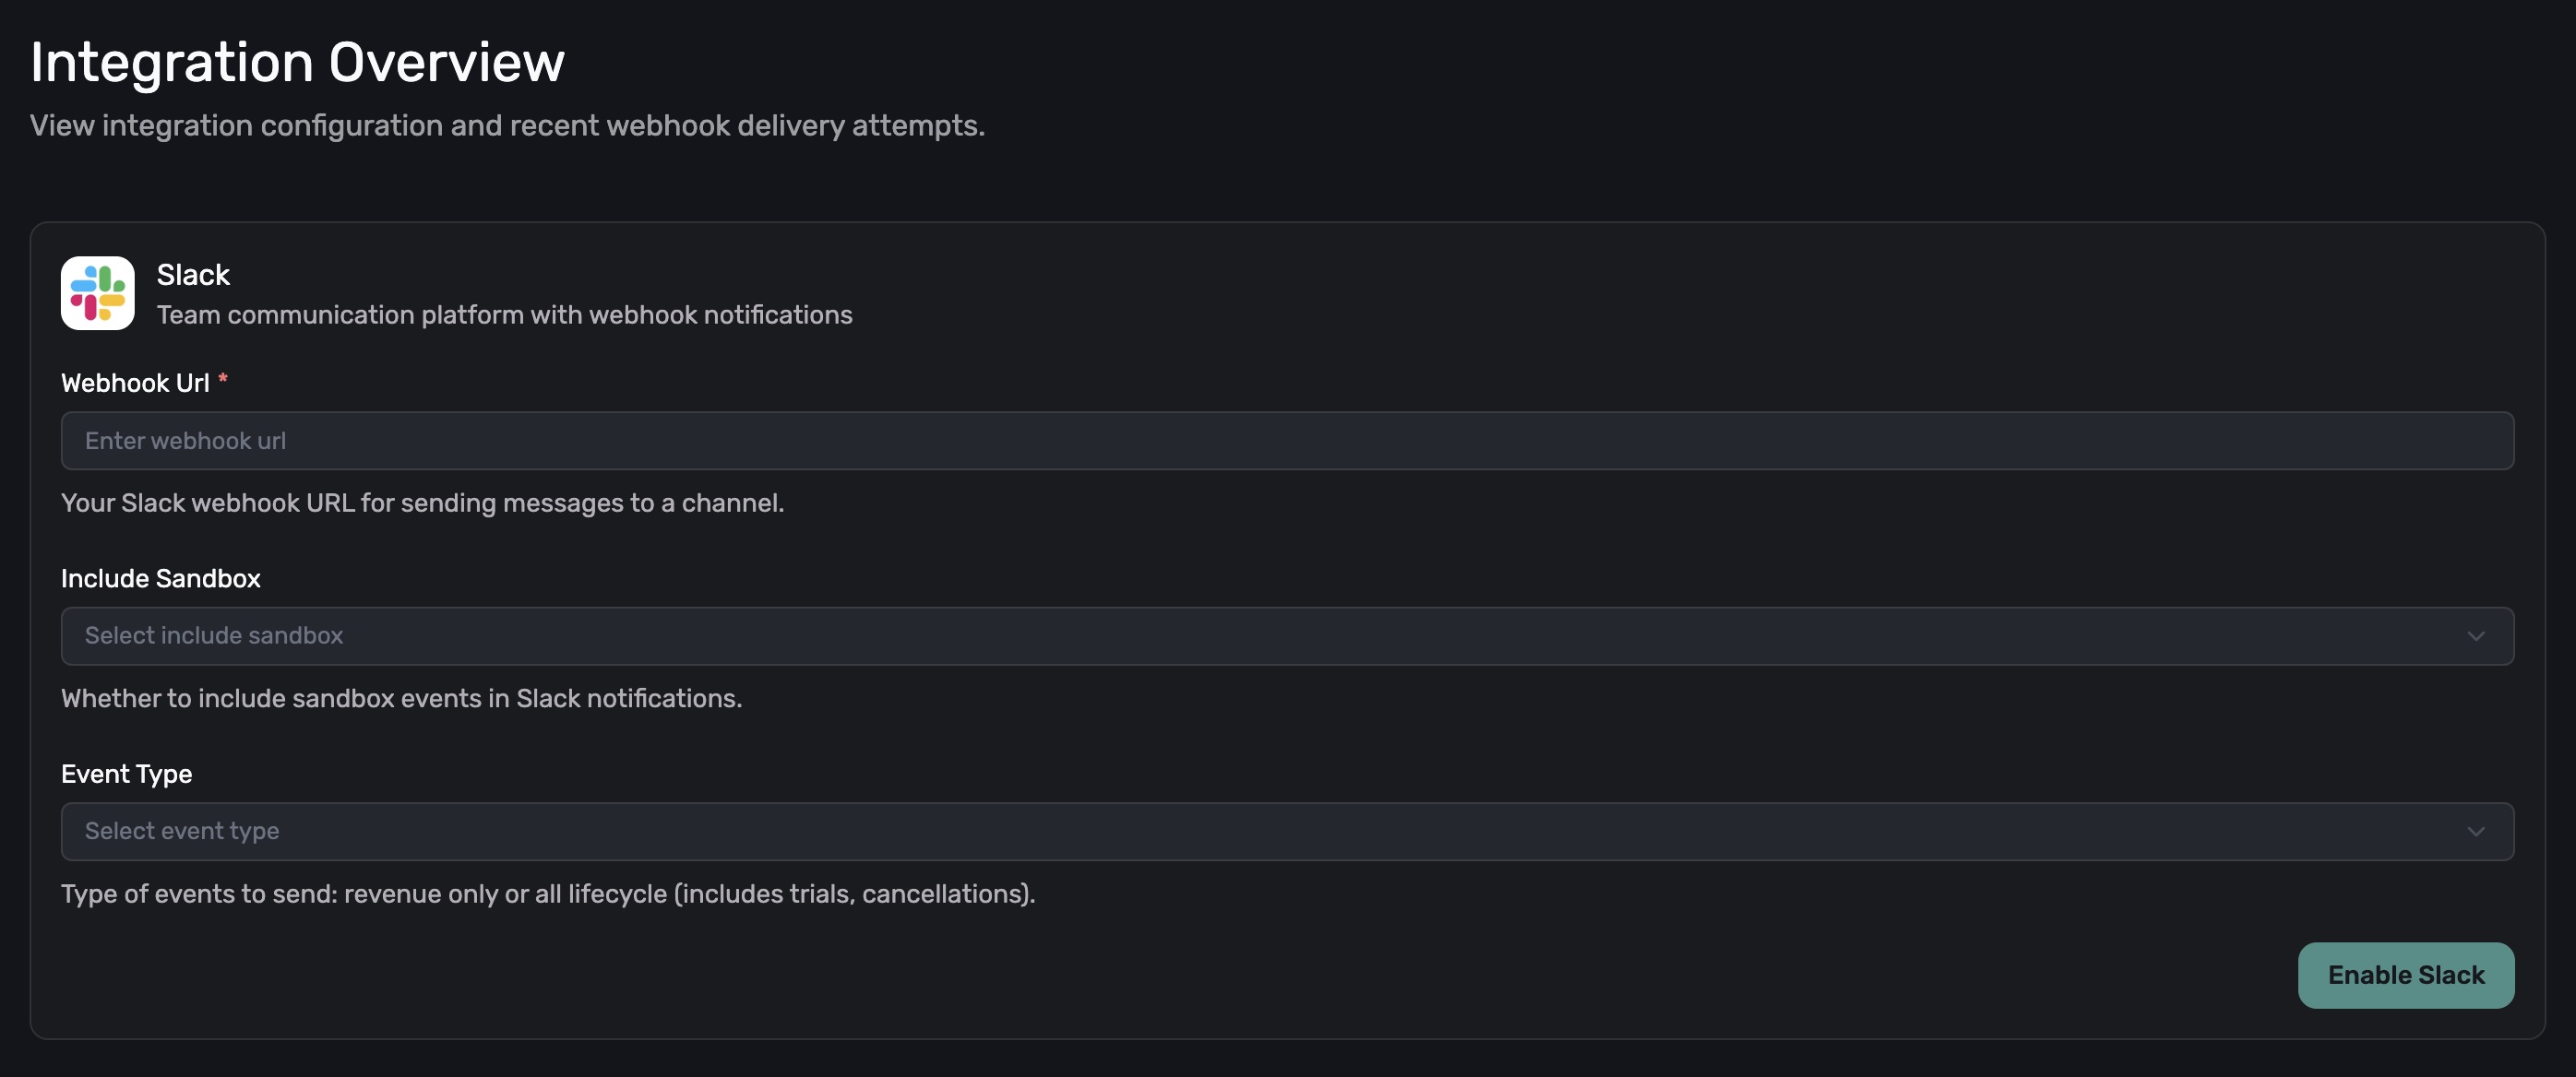Focus the Webhook Url input field
The height and width of the screenshot is (1077, 2576).
click(1287, 441)
